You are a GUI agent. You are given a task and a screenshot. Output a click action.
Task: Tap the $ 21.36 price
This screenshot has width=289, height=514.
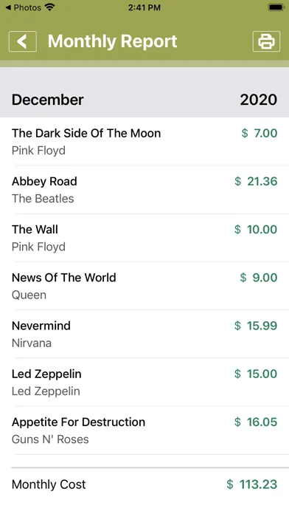pos(256,181)
